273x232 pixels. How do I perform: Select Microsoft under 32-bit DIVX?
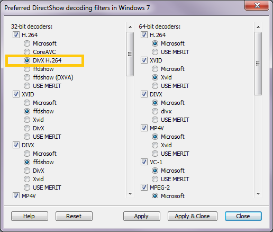27,154
